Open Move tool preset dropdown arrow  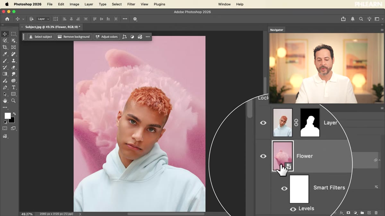coord(23,19)
